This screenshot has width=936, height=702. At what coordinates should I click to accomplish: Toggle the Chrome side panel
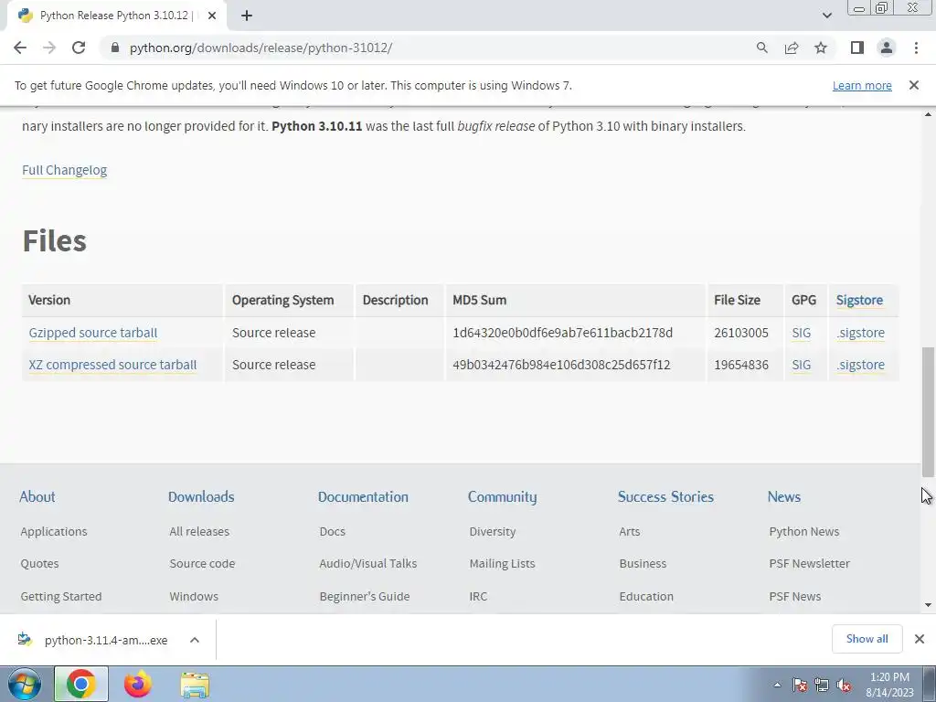coord(857,48)
